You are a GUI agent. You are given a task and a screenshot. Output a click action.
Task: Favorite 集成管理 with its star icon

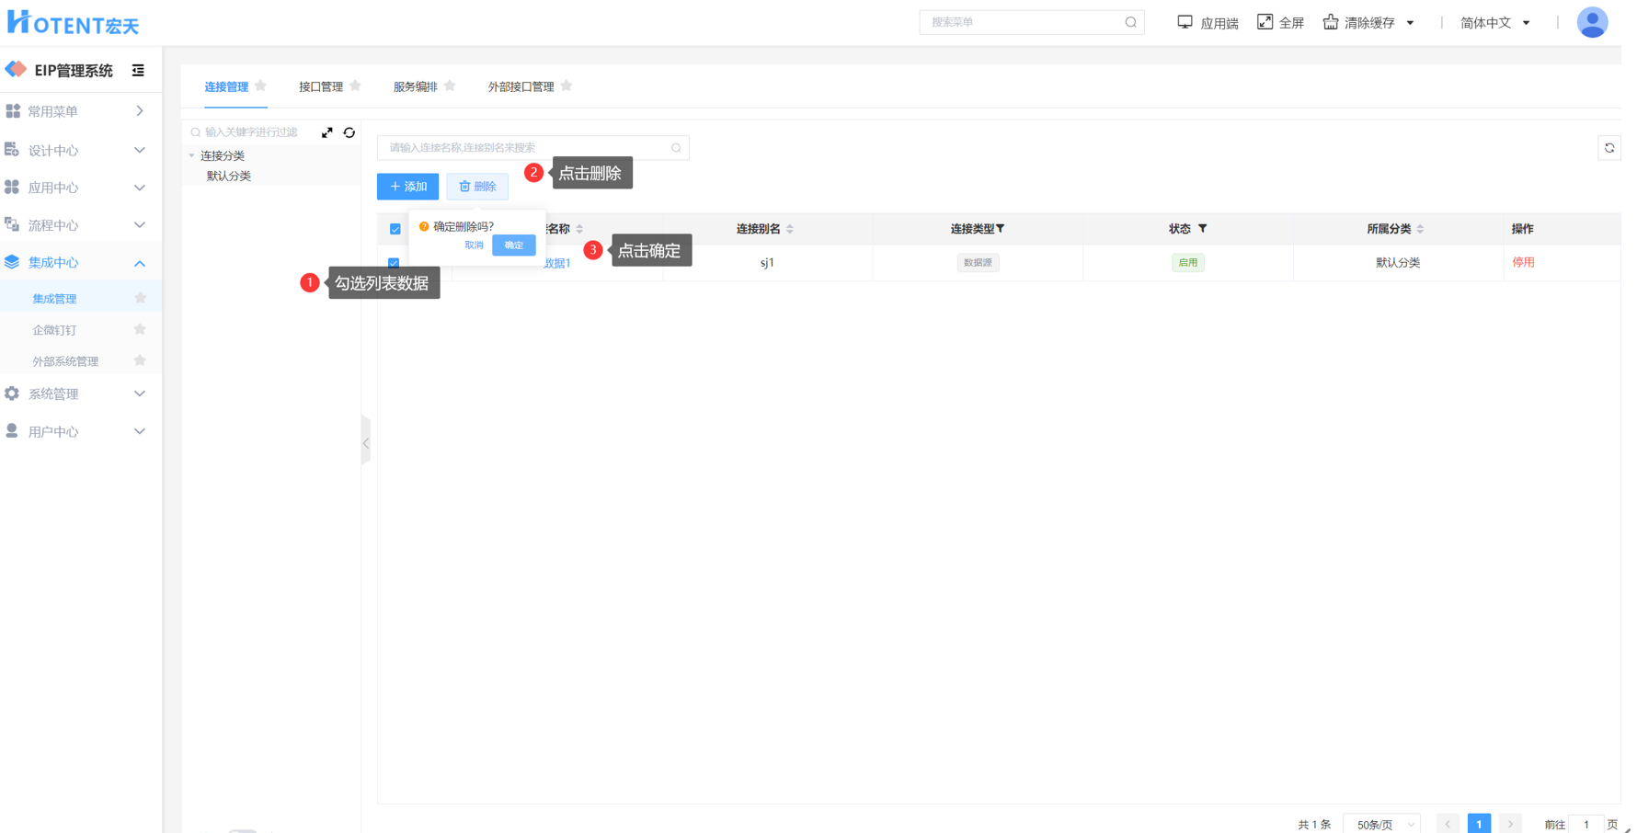[140, 298]
